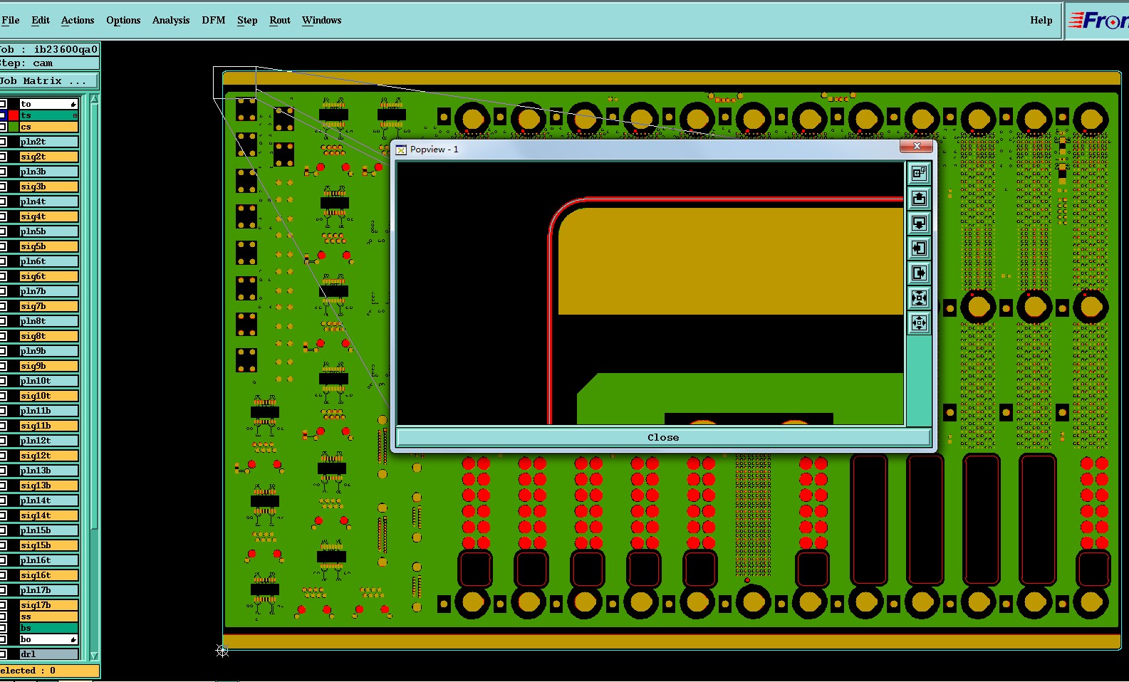Select the sig6t layer
This screenshot has height=682, width=1129.
pos(49,276)
